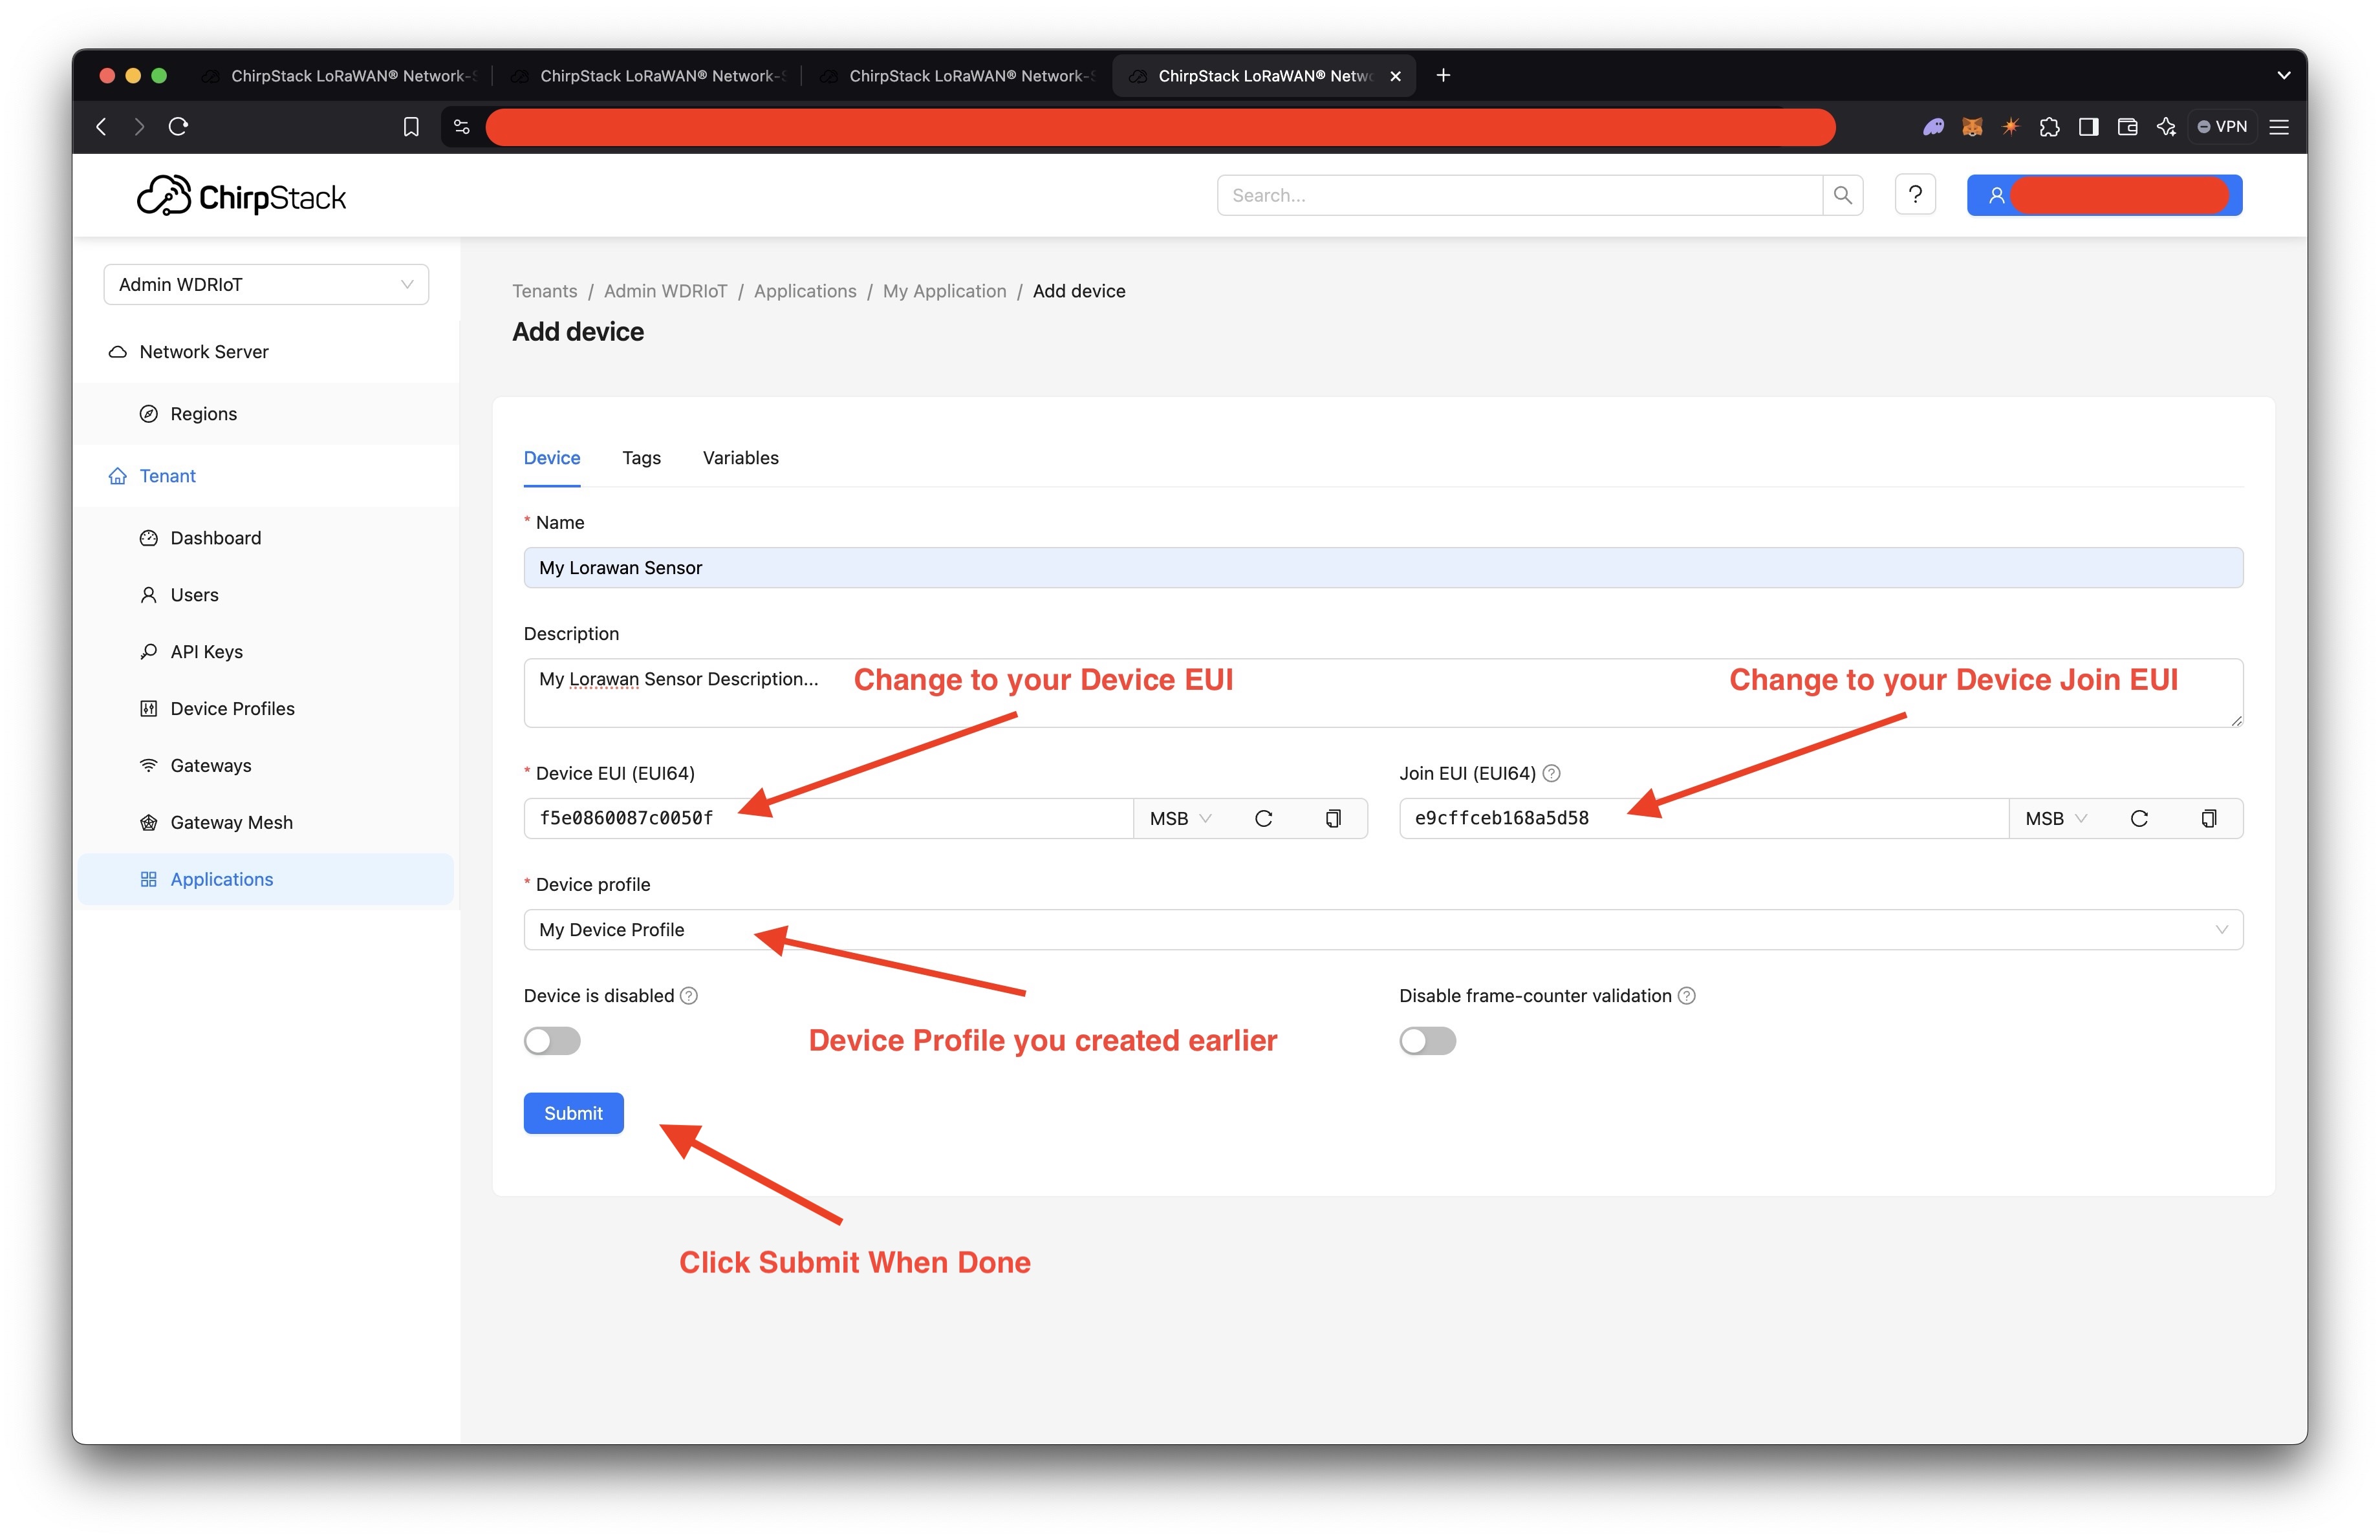Open the browser wallet icon
Viewport: 2380px width, 1540px height.
[x=2127, y=126]
